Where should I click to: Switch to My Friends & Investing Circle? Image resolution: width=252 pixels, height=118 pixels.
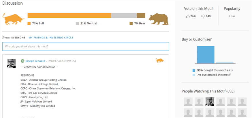51,38
